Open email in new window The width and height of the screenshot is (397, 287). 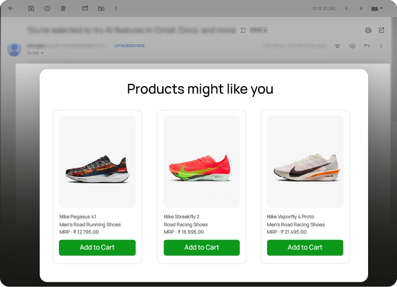click(x=381, y=30)
